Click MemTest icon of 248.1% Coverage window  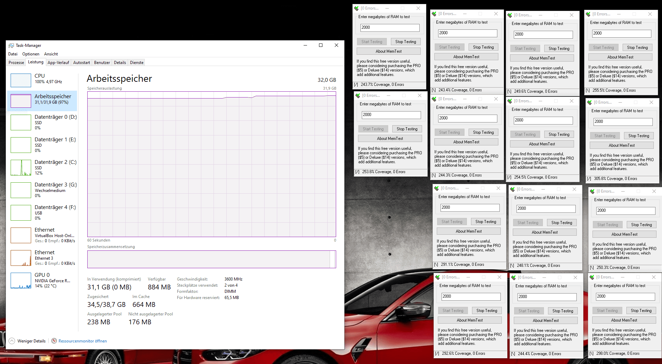coord(512,189)
